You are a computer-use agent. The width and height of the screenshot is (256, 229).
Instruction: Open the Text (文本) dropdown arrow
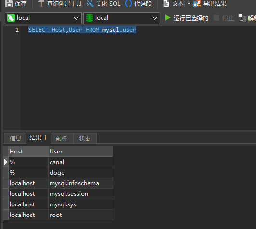(189, 3)
